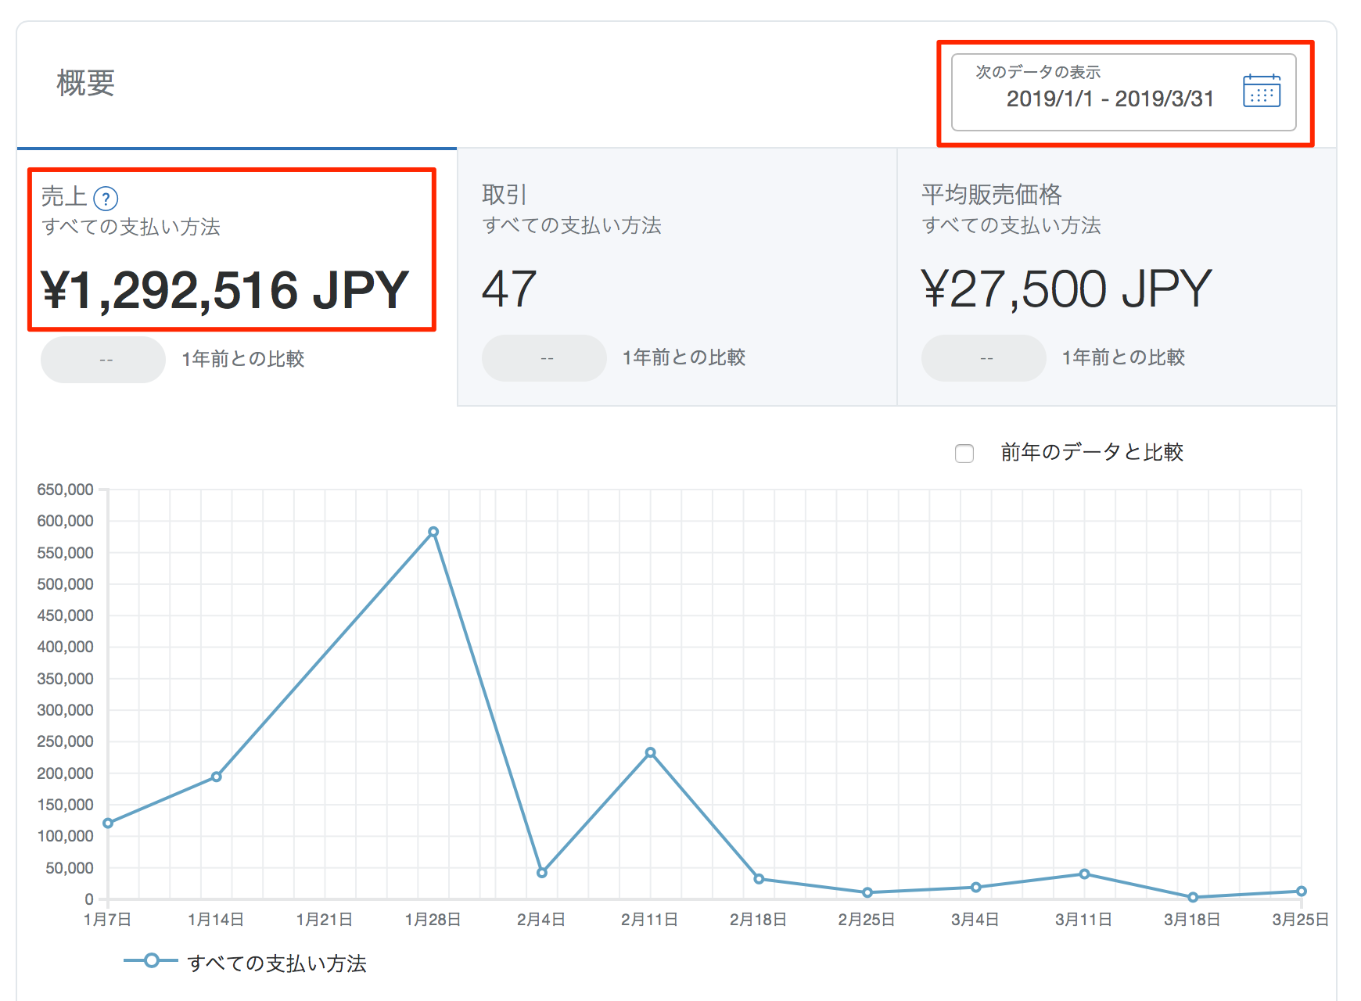The width and height of the screenshot is (1361, 1001).
Task: Click the すべての支払い方法 legend marker icon
Action: point(151,960)
